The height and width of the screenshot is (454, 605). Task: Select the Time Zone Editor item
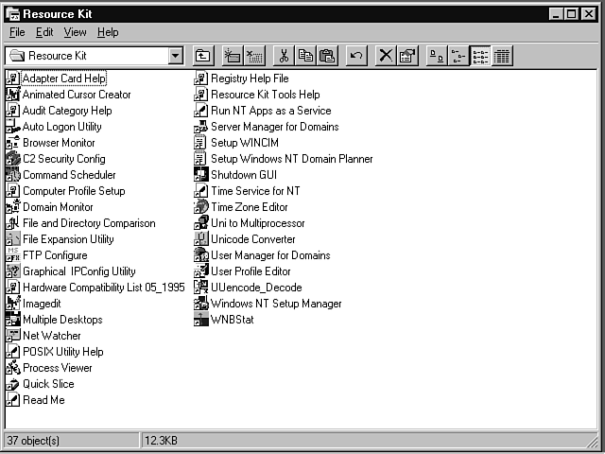[x=249, y=207]
